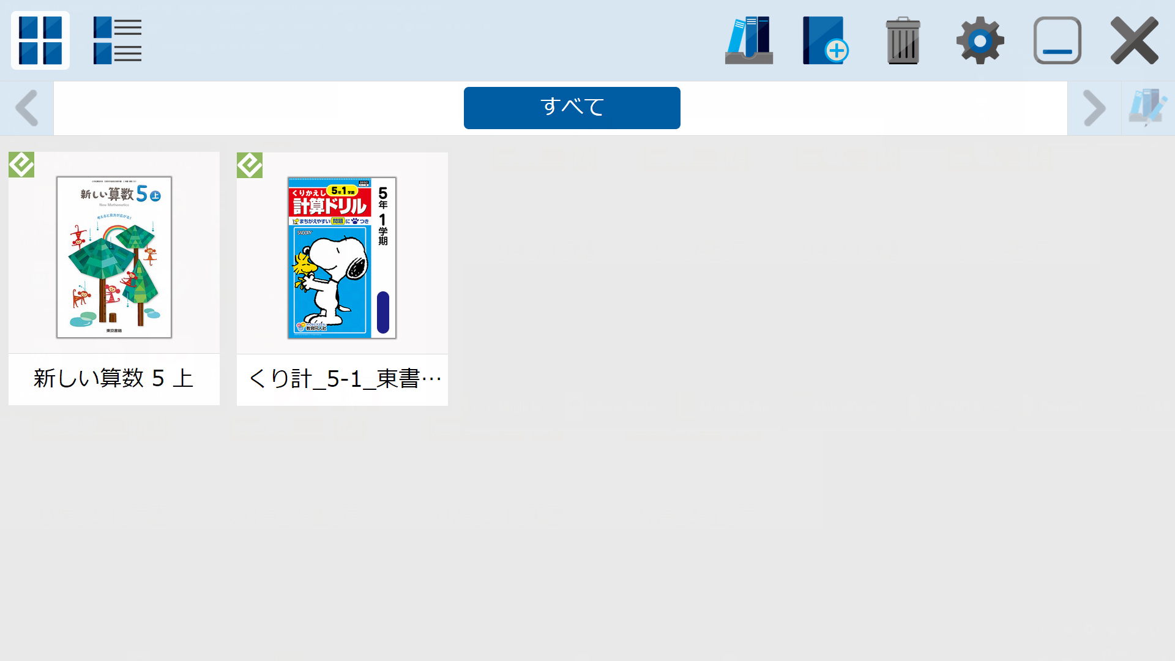Close the app with X icon
The height and width of the screenshot is (661, 1175).
1135,40
